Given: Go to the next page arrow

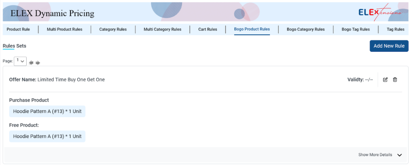Looking at the screenshot, I should (x=38, y=63).
